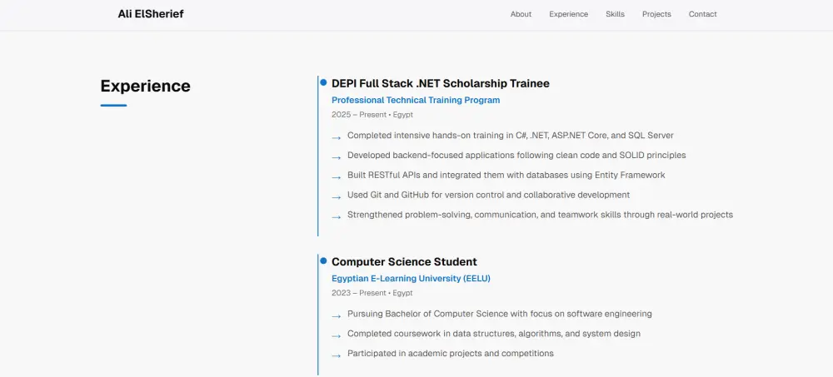833x377 pixels.
Task: Click the blue timeline dot beside DEPI Trainee
Action: (323, 82)
